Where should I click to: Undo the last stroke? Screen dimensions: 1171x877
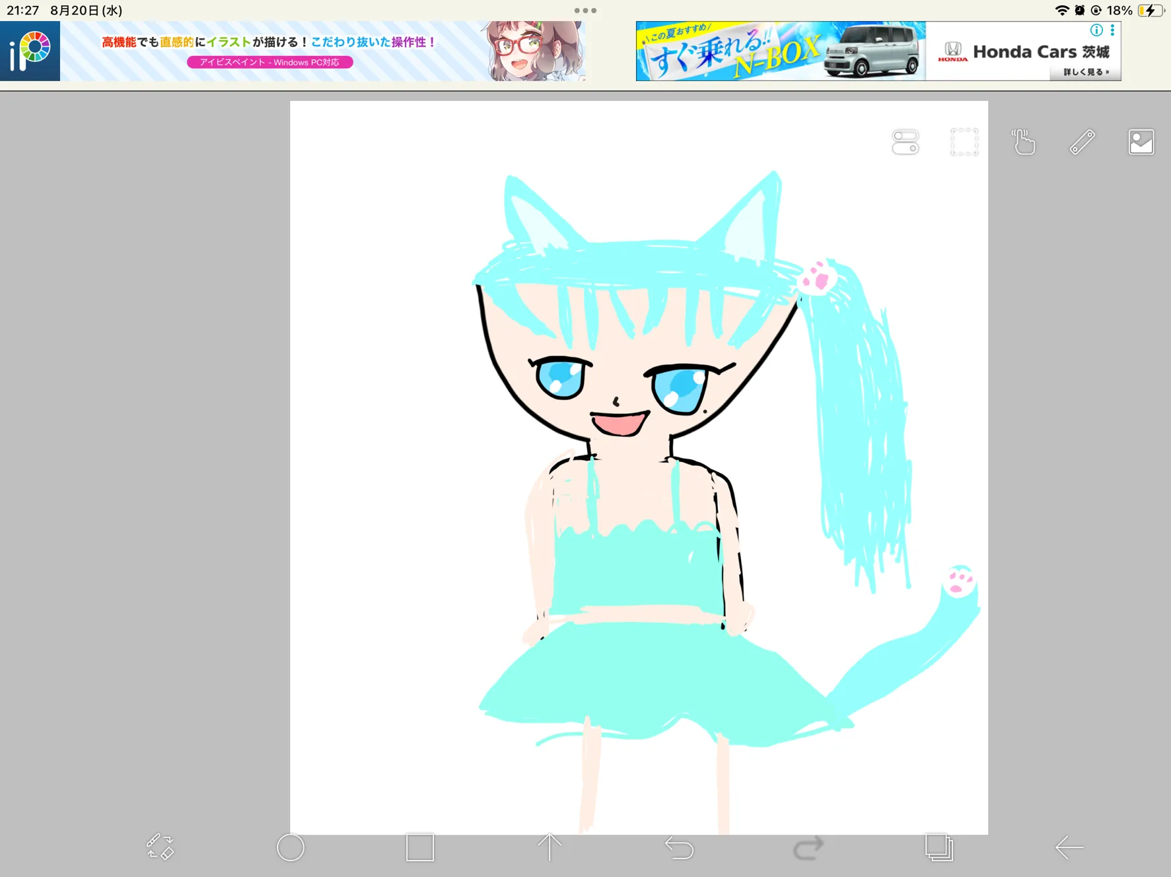click(679, 847)
